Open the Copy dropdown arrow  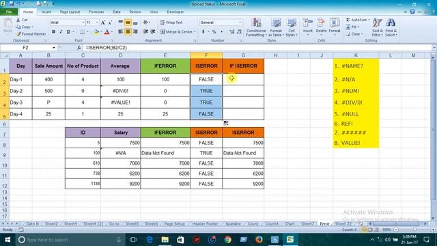coord(32,27)
